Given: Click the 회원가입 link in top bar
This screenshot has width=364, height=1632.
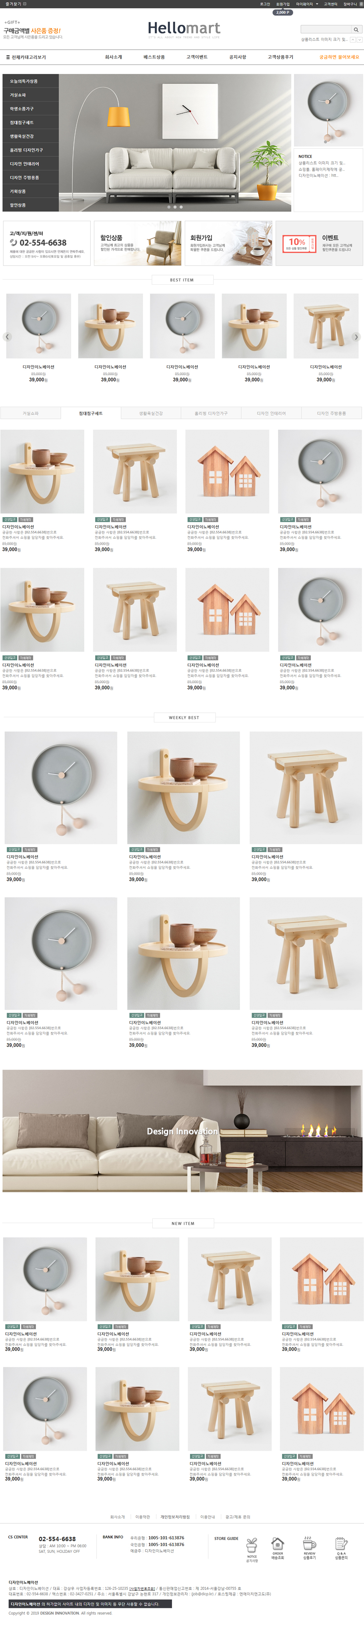Looking at the screenshot, I should click(282, 4).
